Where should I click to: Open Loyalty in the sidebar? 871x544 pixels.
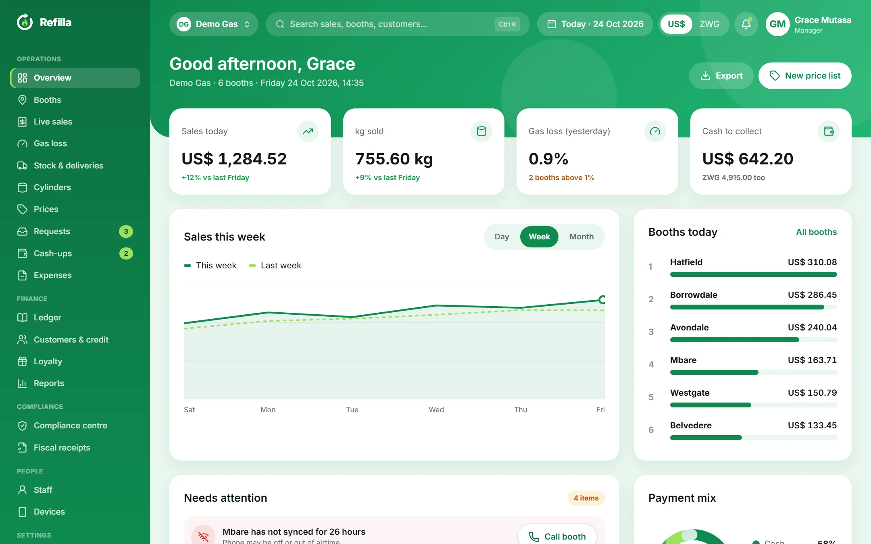(75, 361)
